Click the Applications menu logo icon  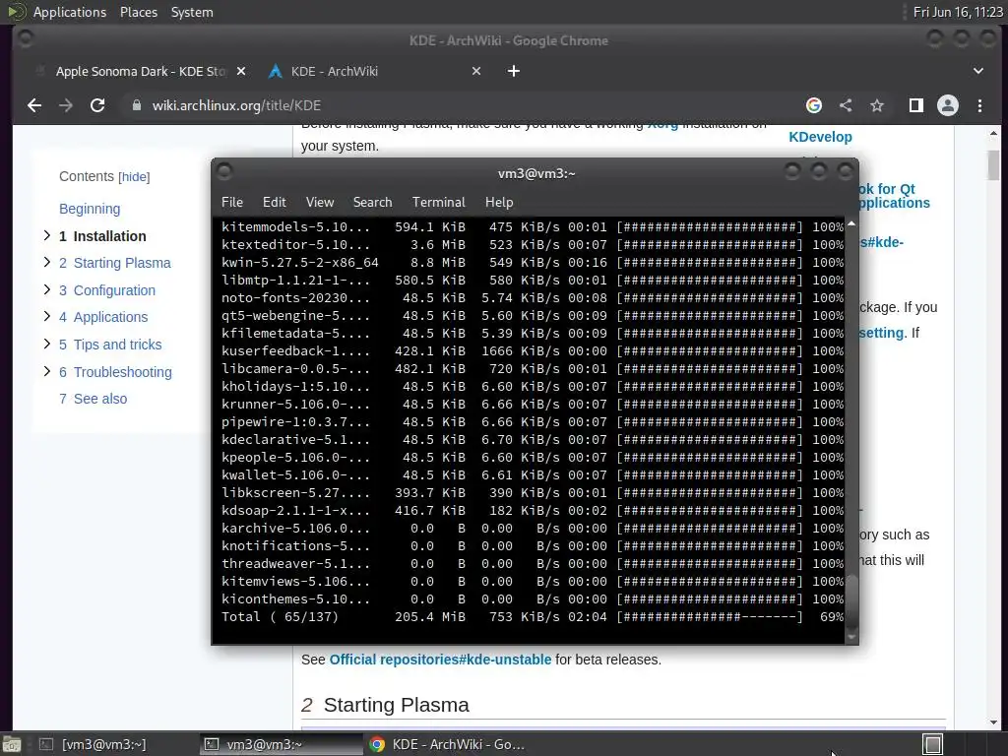(x=16, y=12)
